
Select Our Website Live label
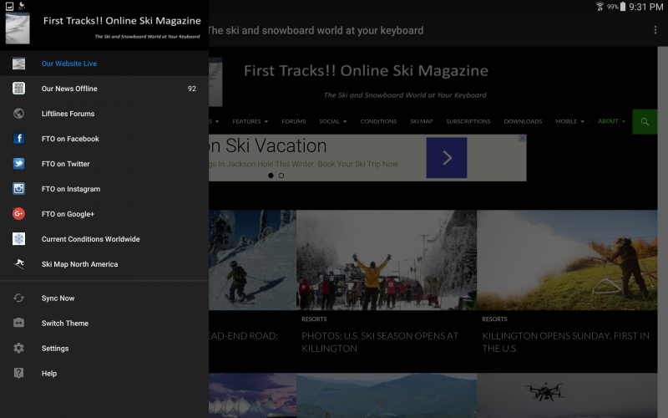69,64
